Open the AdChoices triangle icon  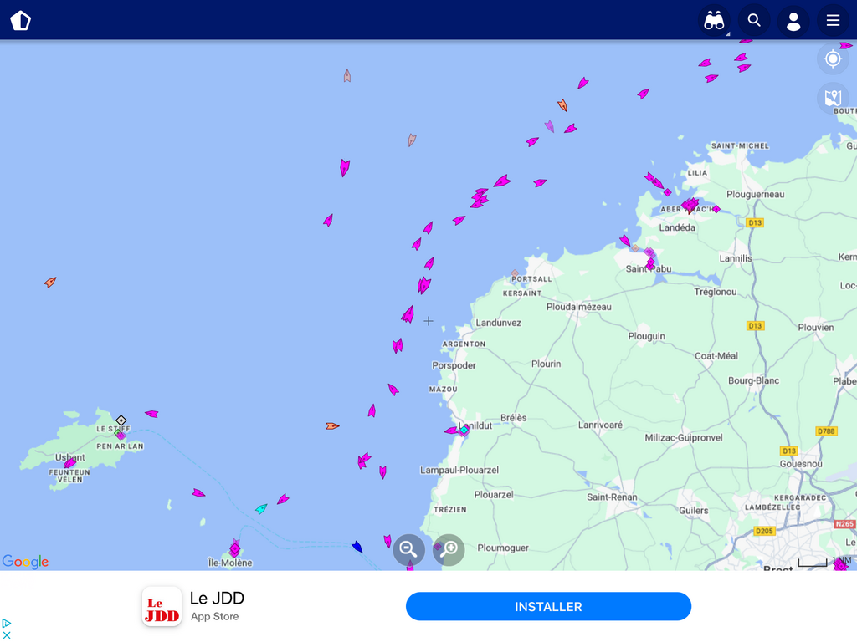(7, 623)
